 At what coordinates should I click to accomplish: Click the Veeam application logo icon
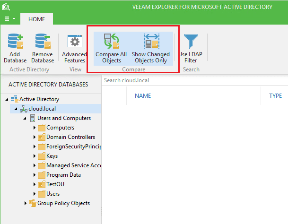tap(6, 7)
